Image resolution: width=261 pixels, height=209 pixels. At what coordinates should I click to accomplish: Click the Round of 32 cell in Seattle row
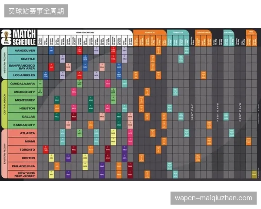coord(153,59)
